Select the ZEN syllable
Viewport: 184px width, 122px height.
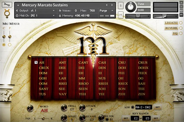pyautogui.click(x=142, y=94)
